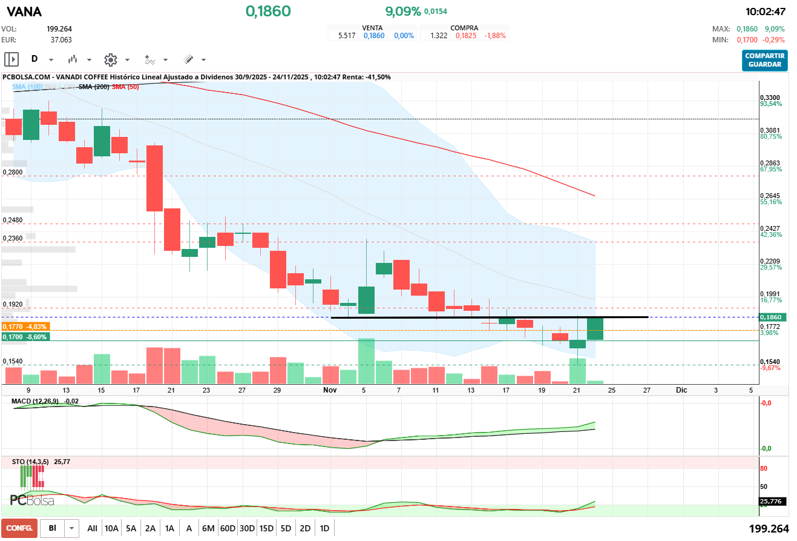Open the candlestick chart type icon
The image size is (797, 541).
point(73,59)
